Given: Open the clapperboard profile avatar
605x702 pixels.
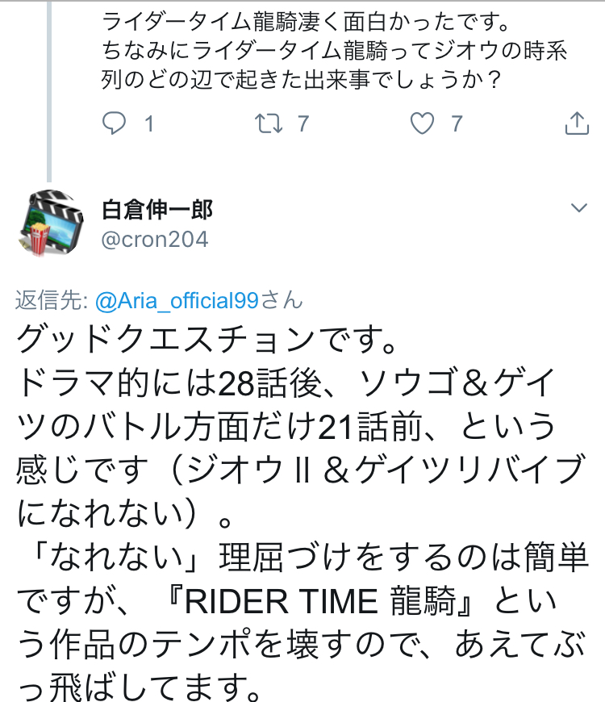Looking at the screenshot, I should [50, 221].
